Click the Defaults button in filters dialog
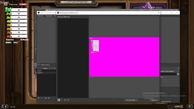194x109 pixels. click(131, 100)
